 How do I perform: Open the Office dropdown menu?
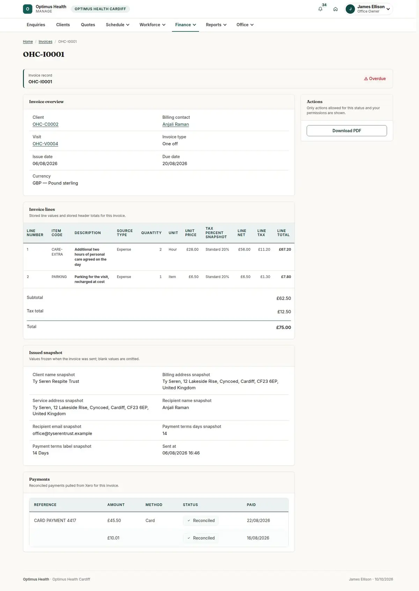[245, 25]
